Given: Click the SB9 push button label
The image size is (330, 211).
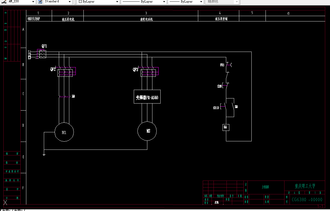Looking at the screenshot, I should pos(219,86).
